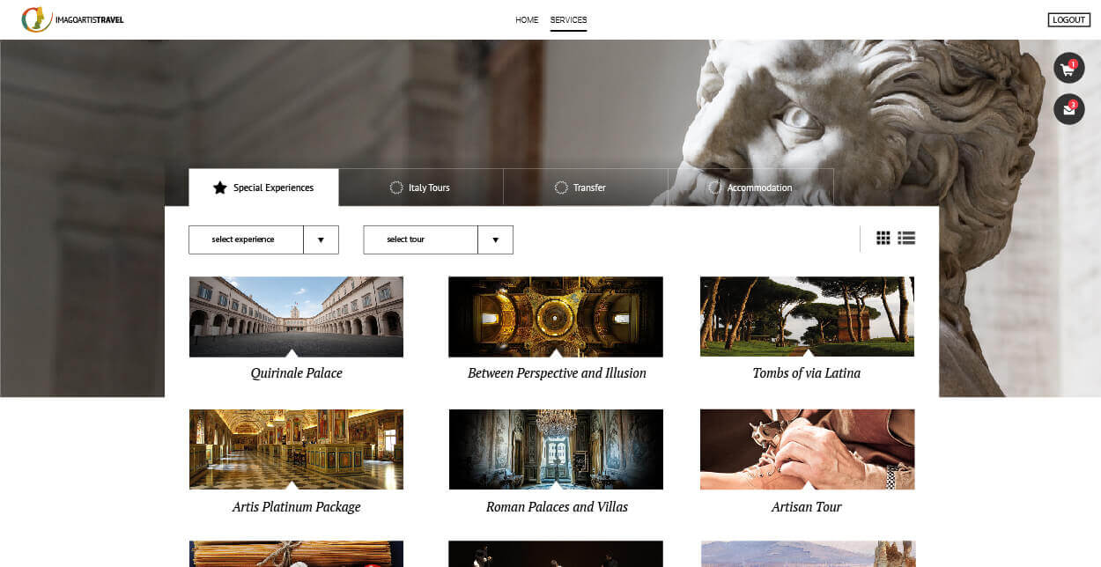Open the Artis Platinum Package image

pos(296,449)
